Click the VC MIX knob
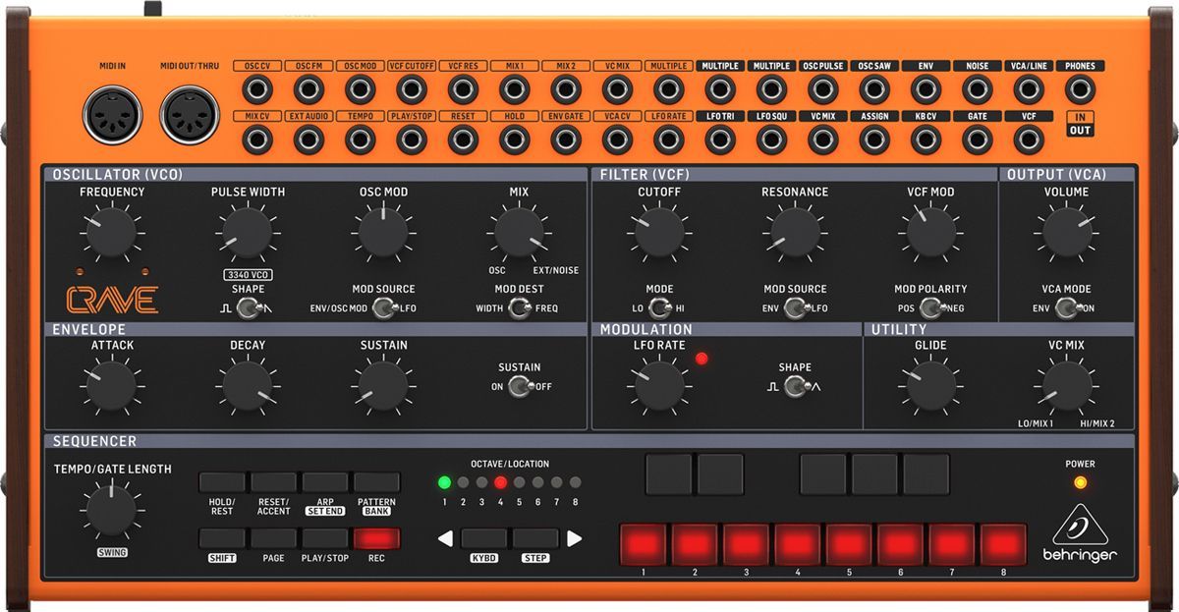1179x612 pixels. pyautogui.click(x=1066, y=386)
